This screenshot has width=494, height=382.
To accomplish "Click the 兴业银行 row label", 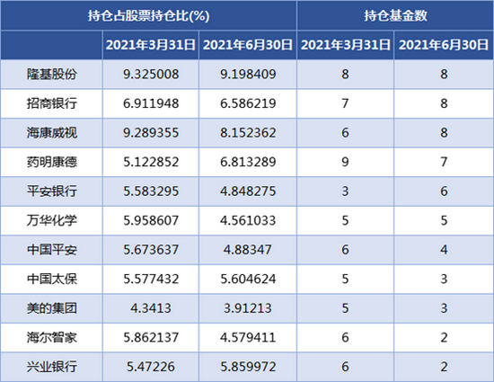I will 52,367.
